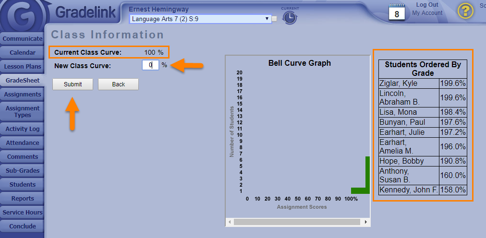Click the Current term clock icon
The width and height of the screenshot is (486, 238).
(290, 18)
